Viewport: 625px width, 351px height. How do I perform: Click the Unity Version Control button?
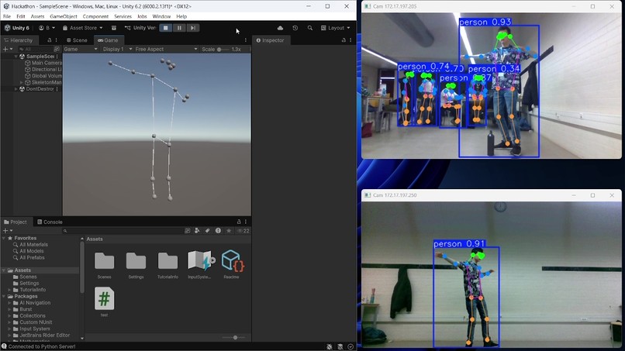[x=140, y=28]
